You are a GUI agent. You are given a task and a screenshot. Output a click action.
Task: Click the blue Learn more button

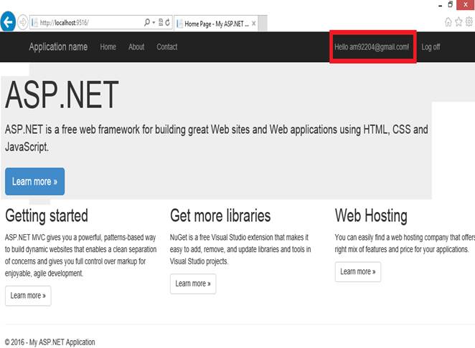pyautogui.click(x=35, y=181)
